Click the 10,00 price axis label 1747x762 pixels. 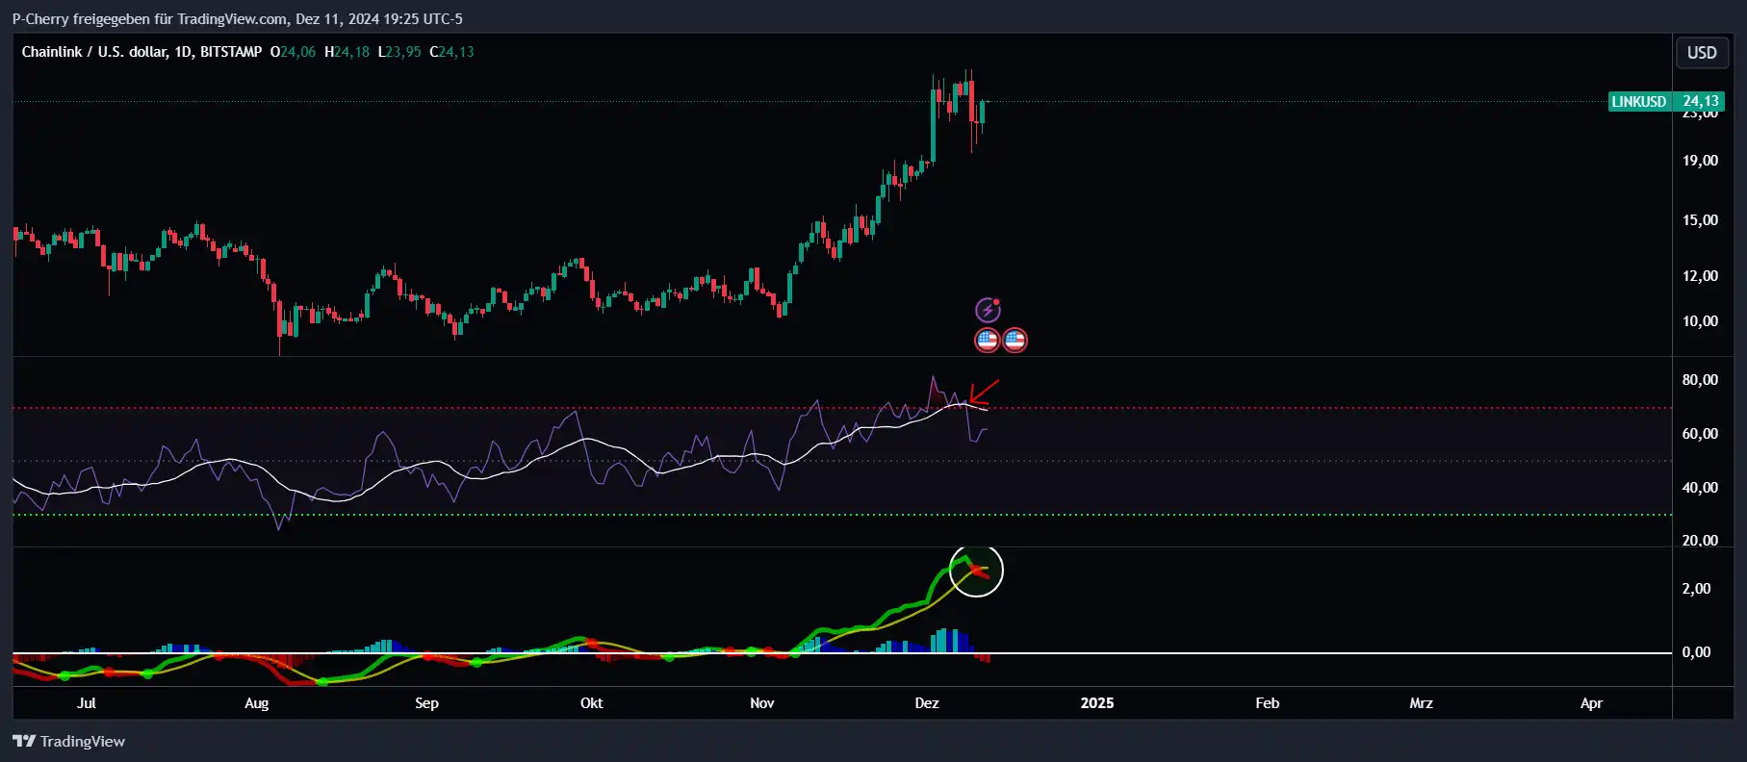click(x=1700, y=321)
